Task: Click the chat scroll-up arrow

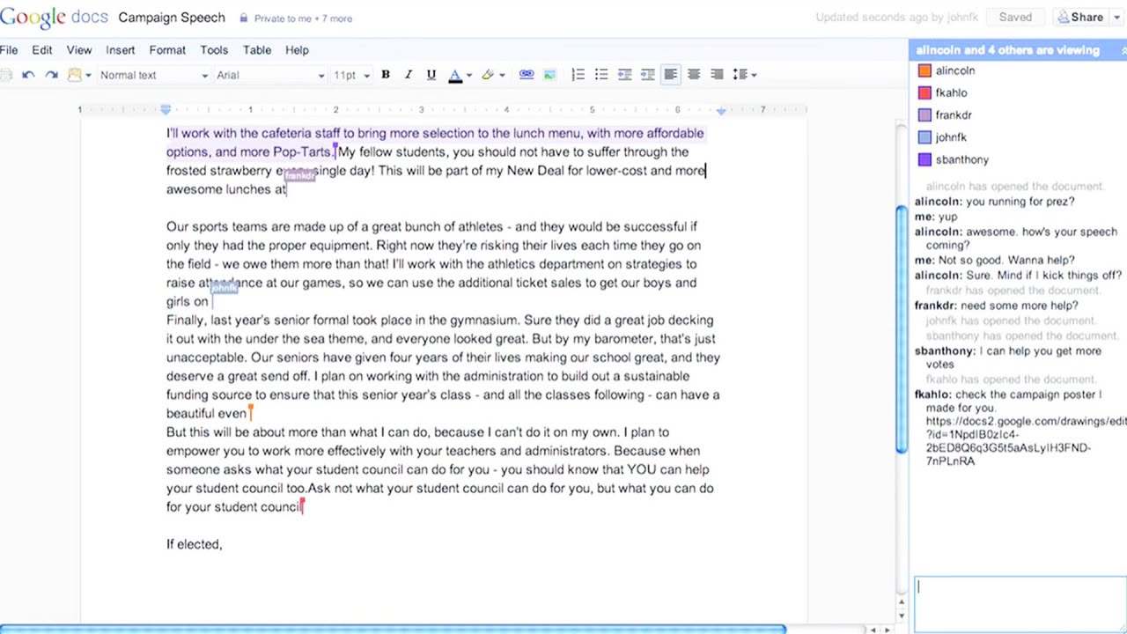Action: coord(902,601)
